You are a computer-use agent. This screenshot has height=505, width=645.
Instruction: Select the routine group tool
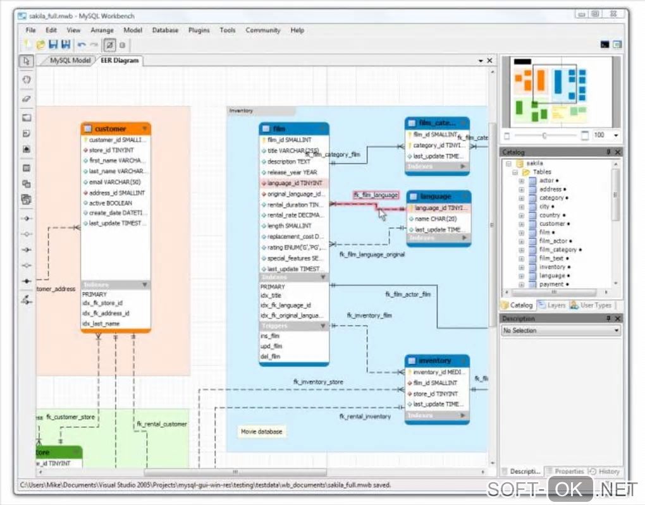[27, 200]
